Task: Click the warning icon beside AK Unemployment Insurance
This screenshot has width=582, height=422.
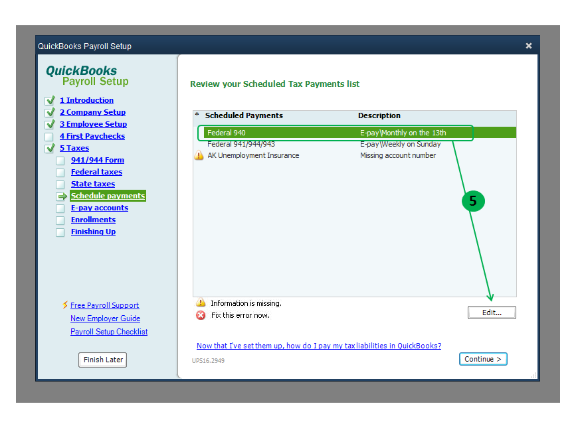Action: tap(199, 155)
